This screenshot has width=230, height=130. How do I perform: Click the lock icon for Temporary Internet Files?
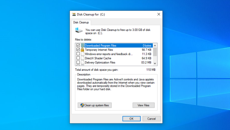[x=82, y=50]
